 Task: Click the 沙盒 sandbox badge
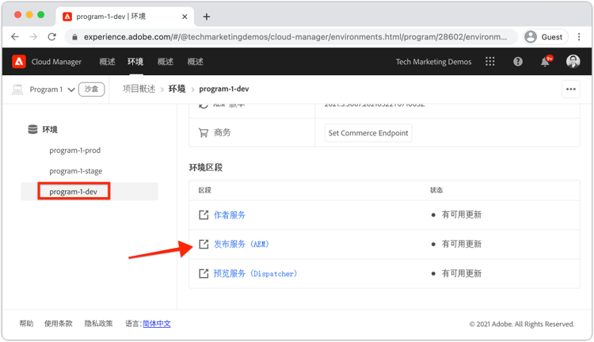[91, 89]
